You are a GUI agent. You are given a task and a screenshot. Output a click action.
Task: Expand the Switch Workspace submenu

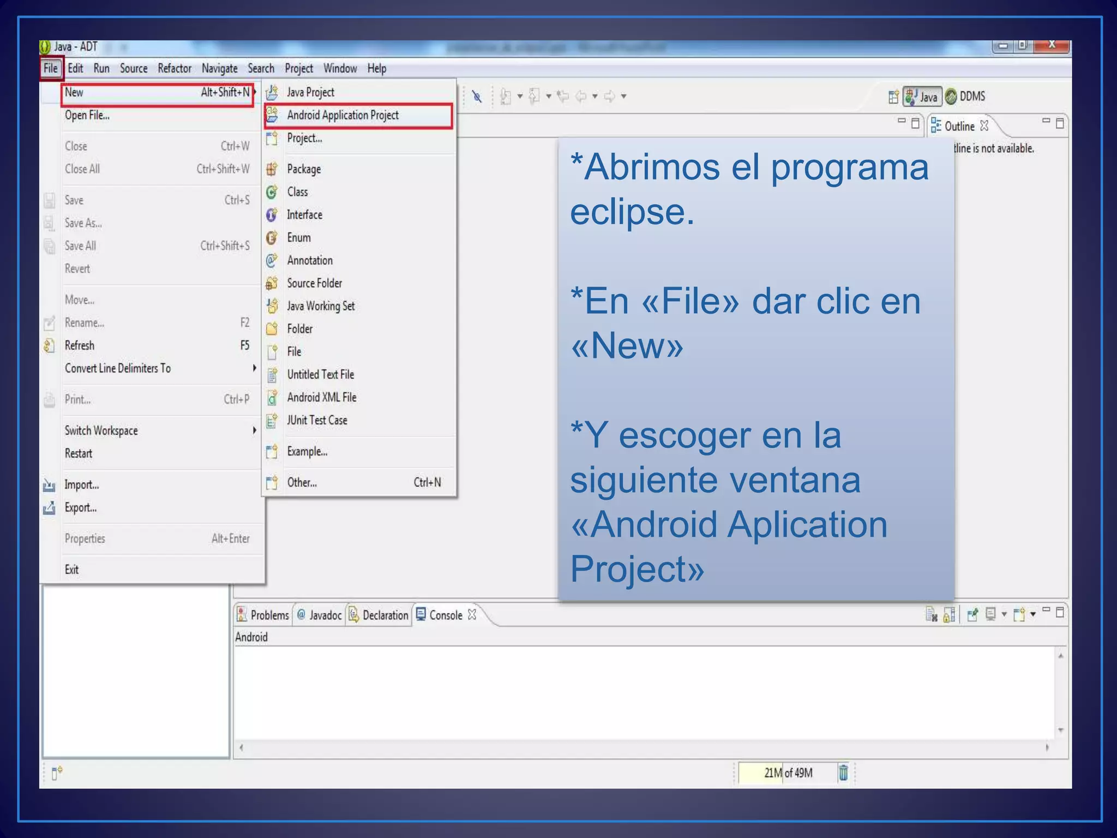pyautogui.click(x=255, y=430)
